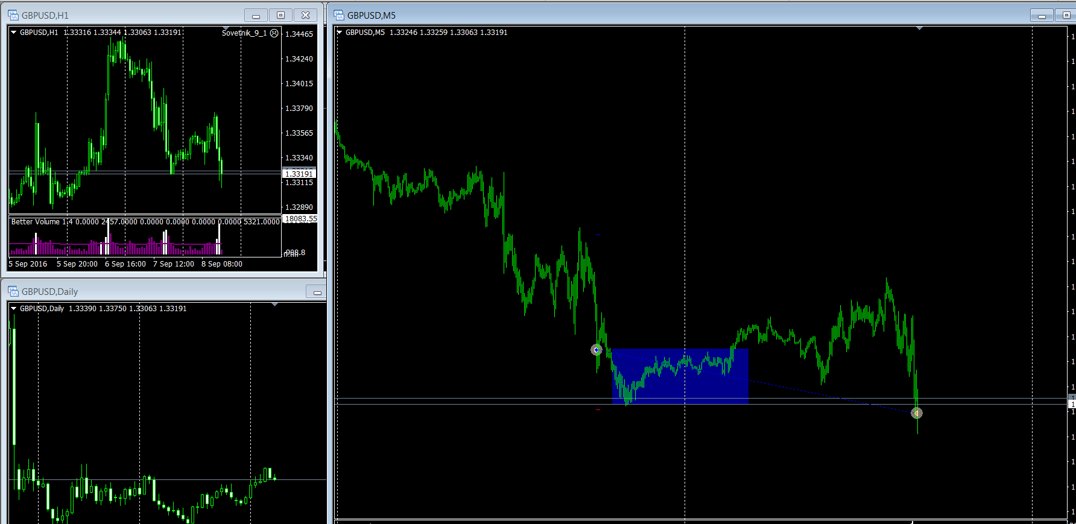Click the 1.34015 price axis label

click(x=299, y=84)
